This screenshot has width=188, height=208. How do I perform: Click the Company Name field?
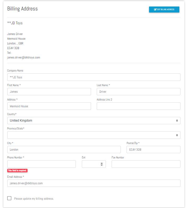(94, 77)
